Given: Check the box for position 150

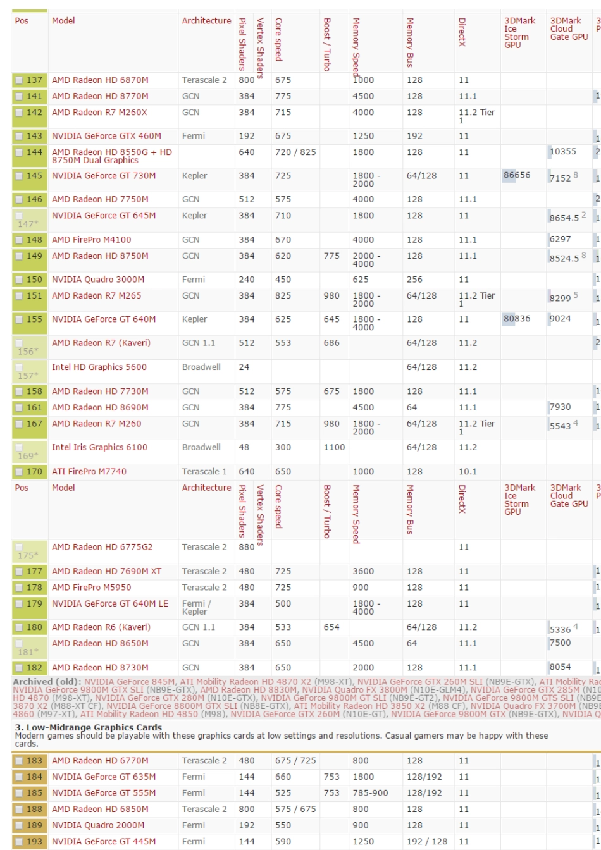Looking at the screenshot, I should pyautogui.click(x=19, y=280).
